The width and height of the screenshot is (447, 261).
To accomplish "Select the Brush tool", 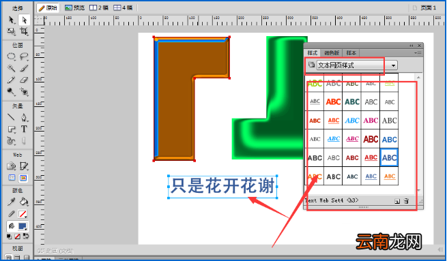I will (x=24, y=68).
